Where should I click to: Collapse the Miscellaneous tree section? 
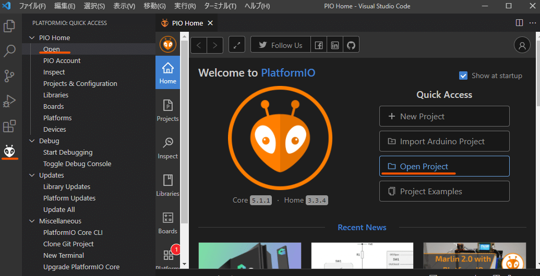click(x=32, y=221)
